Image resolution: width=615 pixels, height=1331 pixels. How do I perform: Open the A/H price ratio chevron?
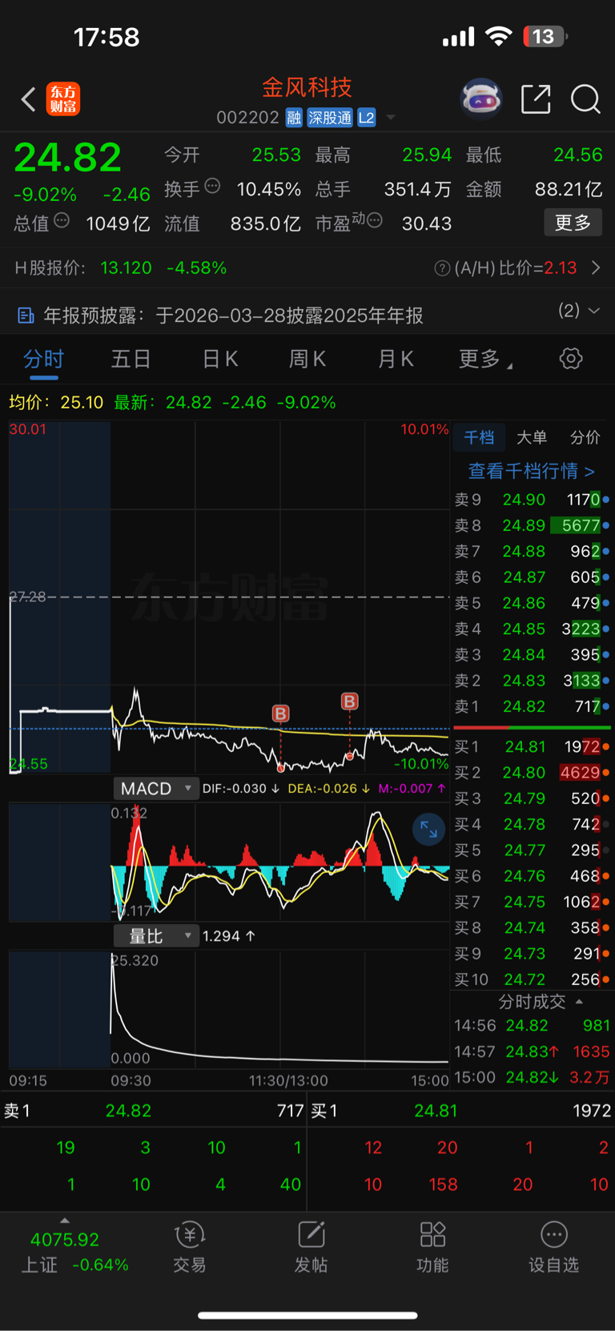click(596, 267)
